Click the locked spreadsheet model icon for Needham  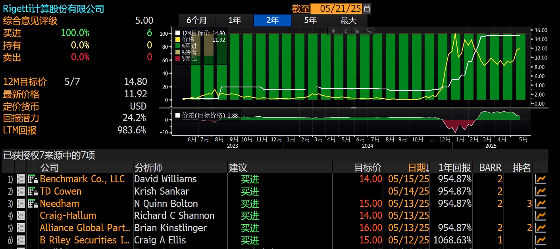click(33, 204)
